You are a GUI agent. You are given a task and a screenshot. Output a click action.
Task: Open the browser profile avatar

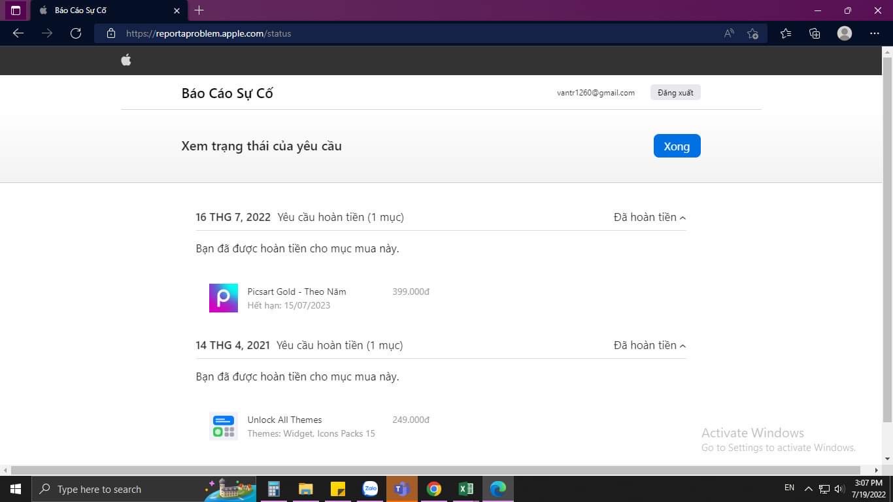click(x=845, y=33)
